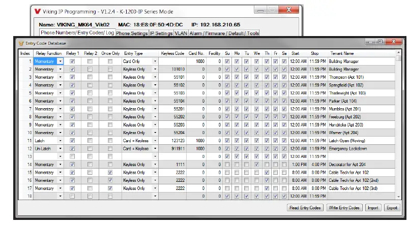This screenshot has height=225, width=409.
Task: Minimize the Viking IP Programming main window
Action: (260, 11)
